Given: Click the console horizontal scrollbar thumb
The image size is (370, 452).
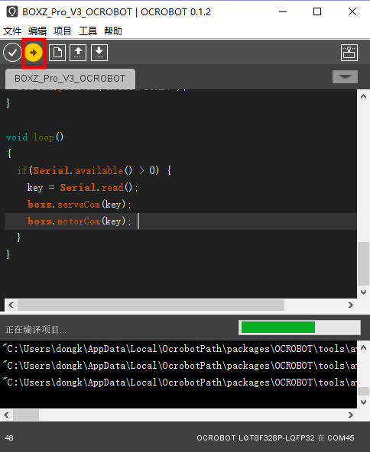Looking at the screenshot, I should (26, 415).
